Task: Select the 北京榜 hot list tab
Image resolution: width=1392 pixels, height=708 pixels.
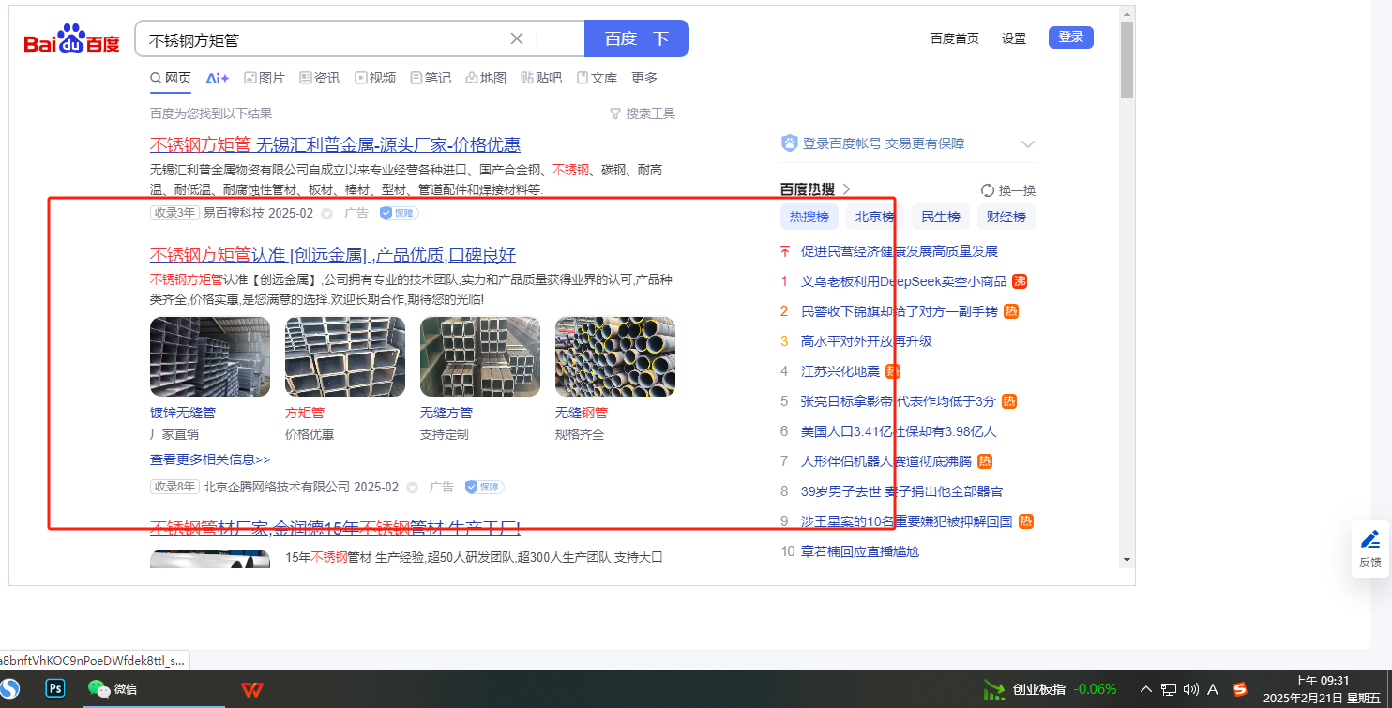Action: 874,217
